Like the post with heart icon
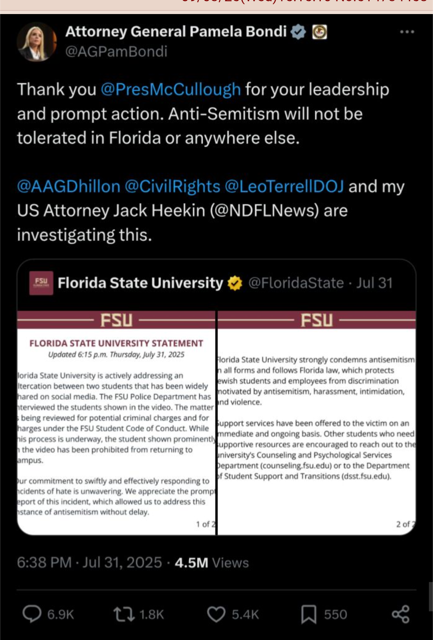The image size is (433, 640). pos(216,614)
